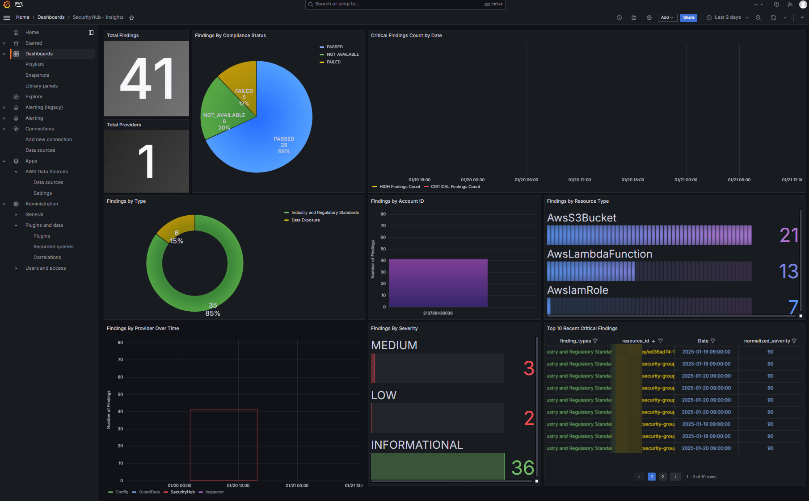Collapse the Dashboards section chevron
This screenshot has height=501, width=809.
(4, 54)
